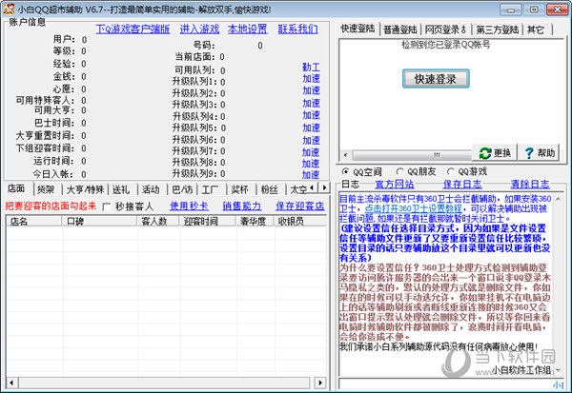Select the 大亨/特殊 tab
Image resolution: width=572 pixels, height=393 pixels.
[86, 189]
